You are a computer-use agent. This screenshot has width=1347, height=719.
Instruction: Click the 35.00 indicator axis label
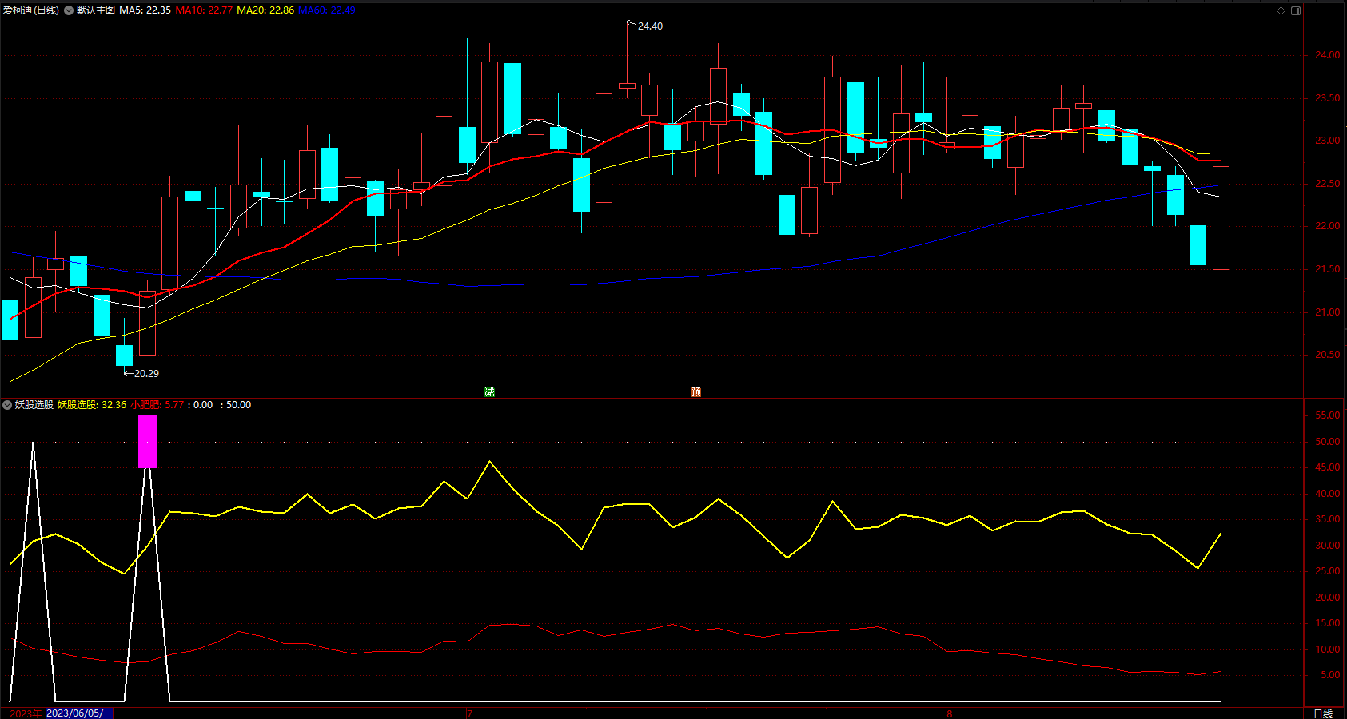(x=1327, y=519)
